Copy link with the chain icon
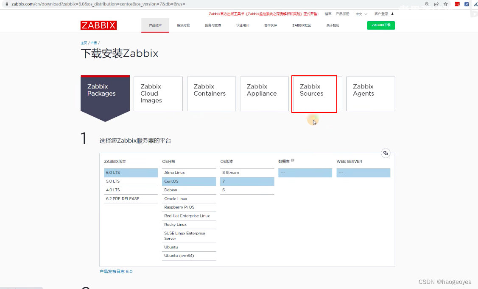 coord(386,153)
